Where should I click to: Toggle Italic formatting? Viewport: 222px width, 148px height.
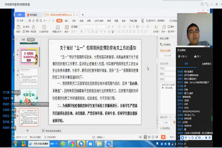85,31
